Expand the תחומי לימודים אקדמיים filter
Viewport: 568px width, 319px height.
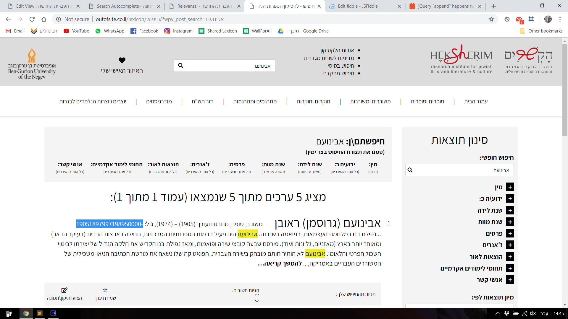coord(510,268)
